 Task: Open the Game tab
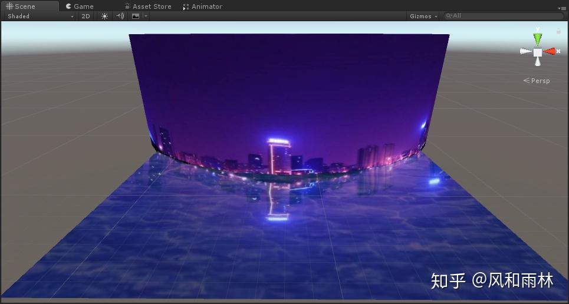point(80,6)
